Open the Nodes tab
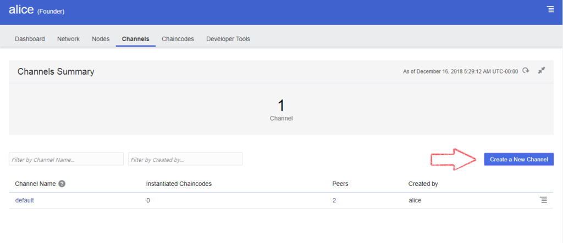 click(x=101, y=39)
